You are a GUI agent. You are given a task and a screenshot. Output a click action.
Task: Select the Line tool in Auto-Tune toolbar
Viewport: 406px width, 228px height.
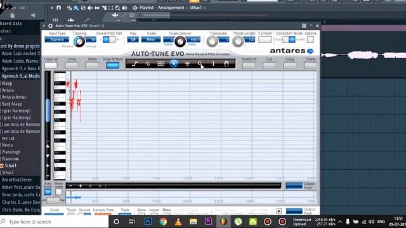point(135,63)
